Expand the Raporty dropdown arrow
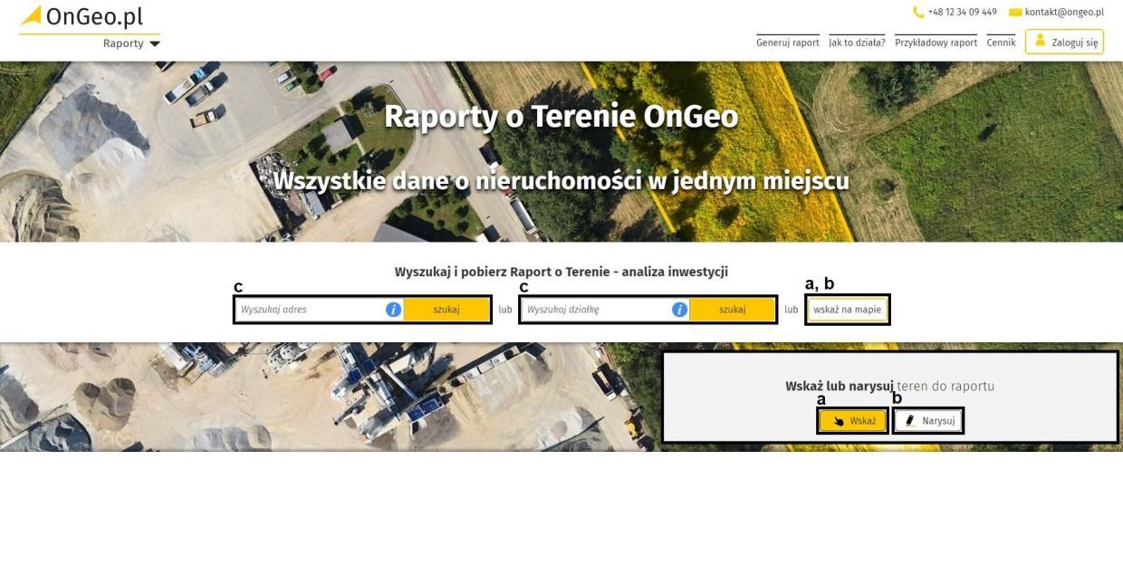 pyautogui.click(x=155, y=43)
